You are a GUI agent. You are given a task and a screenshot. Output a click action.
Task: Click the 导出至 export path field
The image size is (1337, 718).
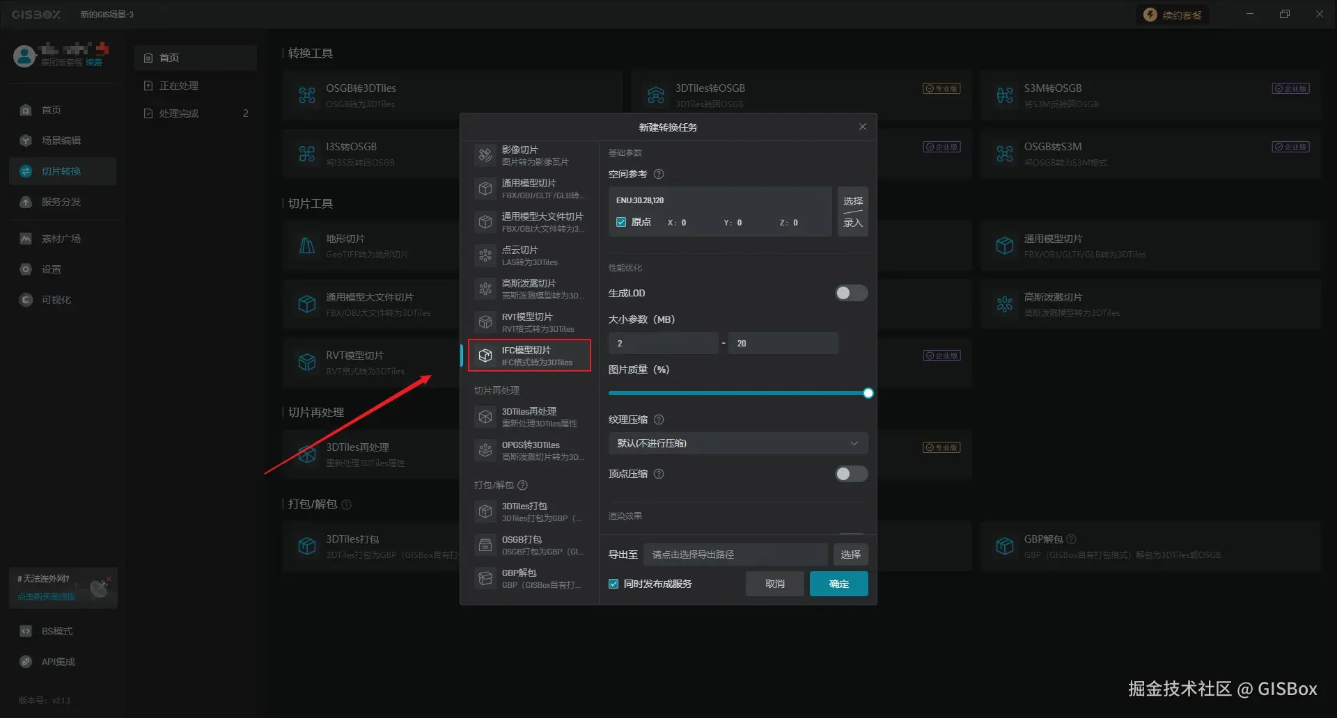735,555
